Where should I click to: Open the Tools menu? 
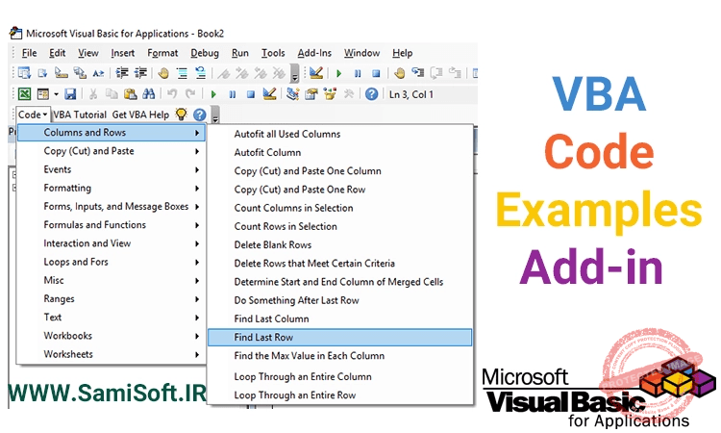[273, 53]
